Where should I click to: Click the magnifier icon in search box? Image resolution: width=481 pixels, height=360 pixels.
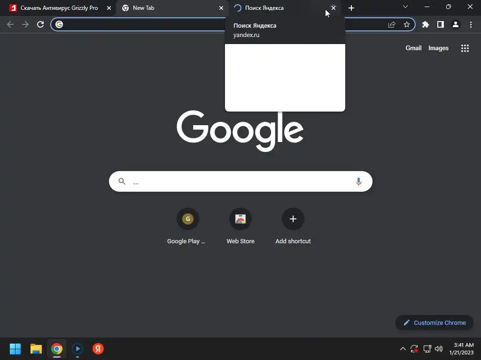point(122,181)
